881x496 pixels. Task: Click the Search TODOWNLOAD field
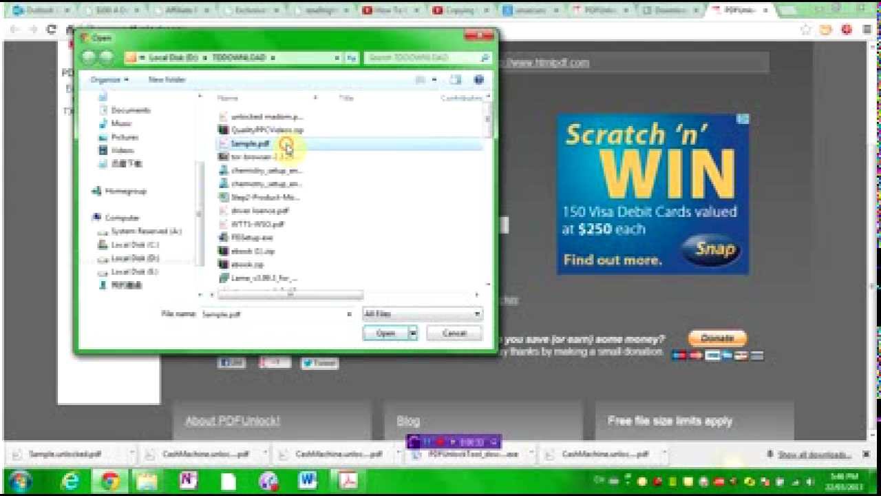point(427,58)
